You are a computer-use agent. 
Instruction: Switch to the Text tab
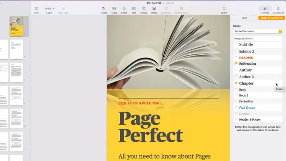pos(244,18)
